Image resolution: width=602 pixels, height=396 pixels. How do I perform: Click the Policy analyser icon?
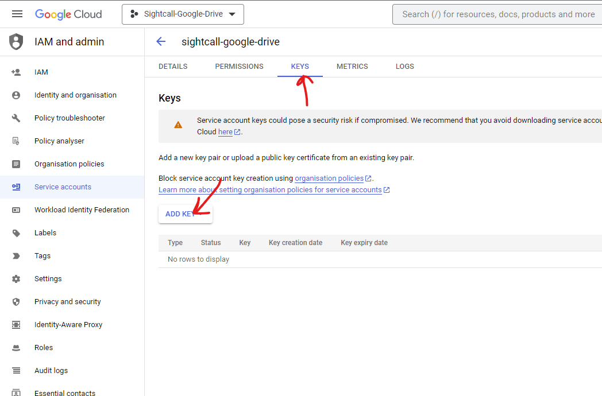(16, 141)
